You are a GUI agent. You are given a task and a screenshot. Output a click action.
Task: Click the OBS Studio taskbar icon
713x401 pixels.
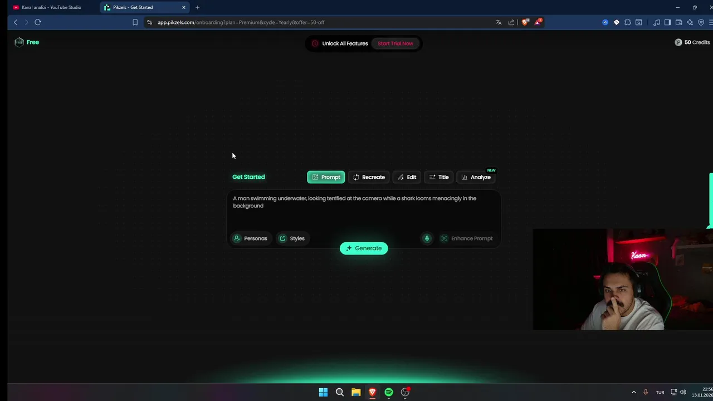pos(406,392)
